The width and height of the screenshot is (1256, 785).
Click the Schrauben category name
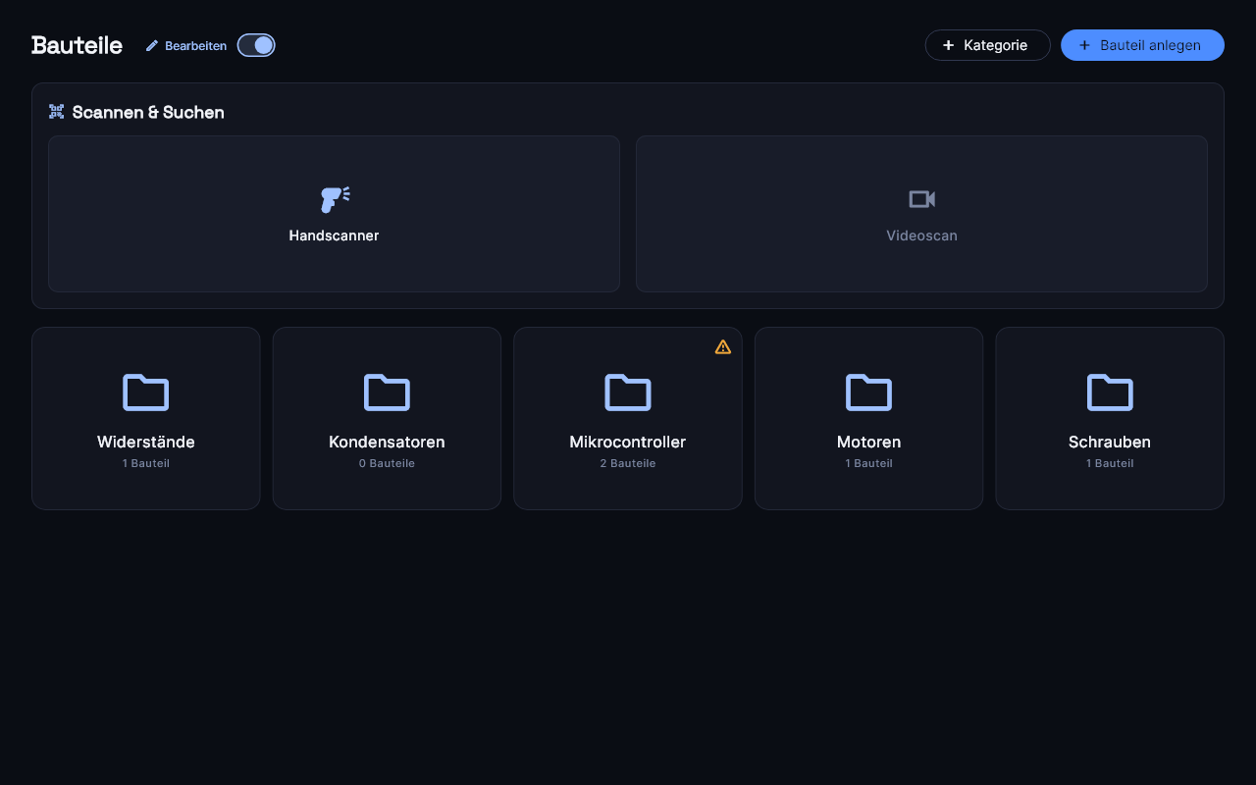1110,443
